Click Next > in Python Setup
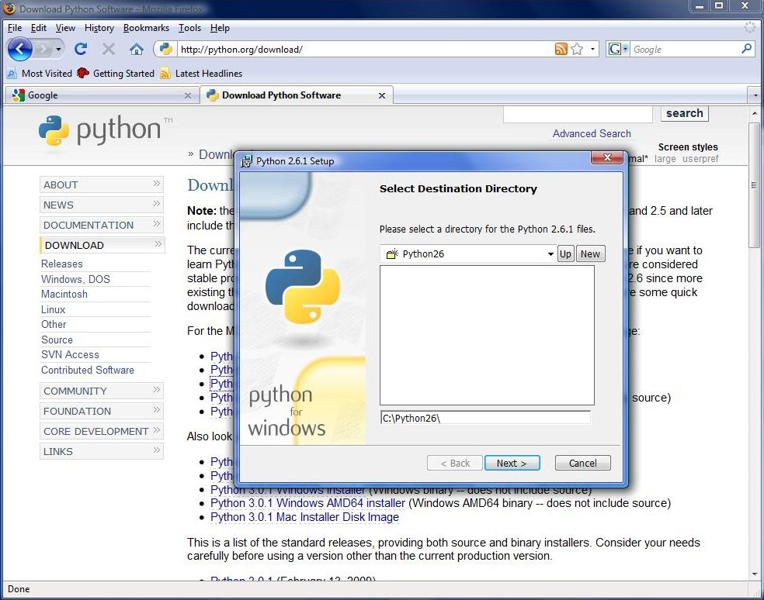 click(512, 464)
